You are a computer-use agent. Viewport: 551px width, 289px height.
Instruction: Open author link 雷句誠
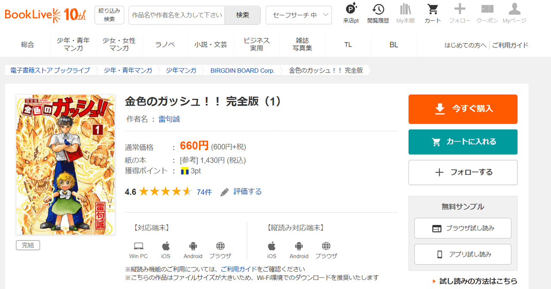[x=169, y=119]
